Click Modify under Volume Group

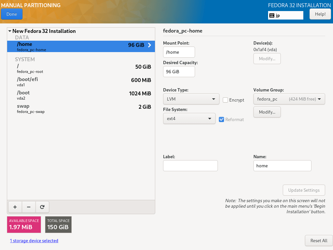pos(267,112)
